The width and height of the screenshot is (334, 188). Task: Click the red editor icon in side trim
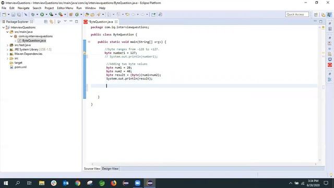coord(330,65)
